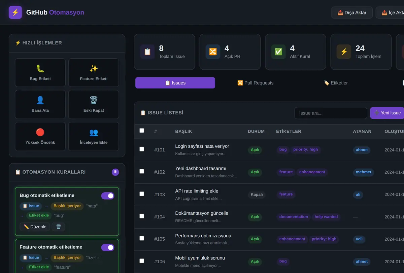Open issue Yeni dashboard tasarımı
Viewport: 404px width, 273px height.
pyautogui.click(x=201, y=168)
